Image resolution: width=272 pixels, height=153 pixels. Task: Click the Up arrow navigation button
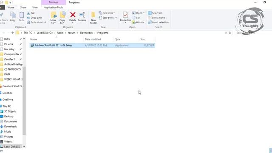click(x=12, y=33)
